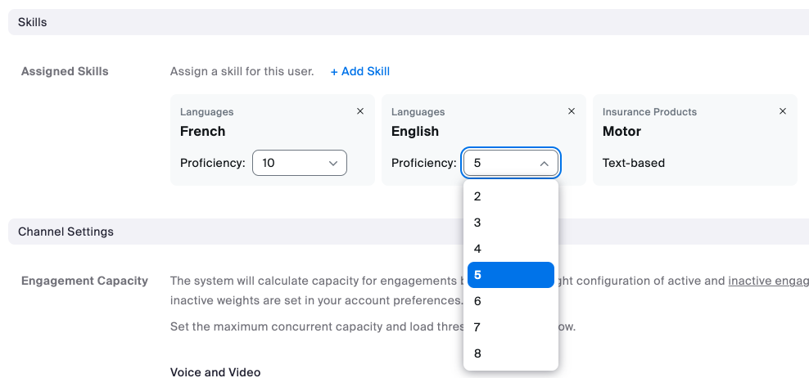This screenshot has width=809, height=378.
Task: Select proficiency option 3
Action: (511, 223)
